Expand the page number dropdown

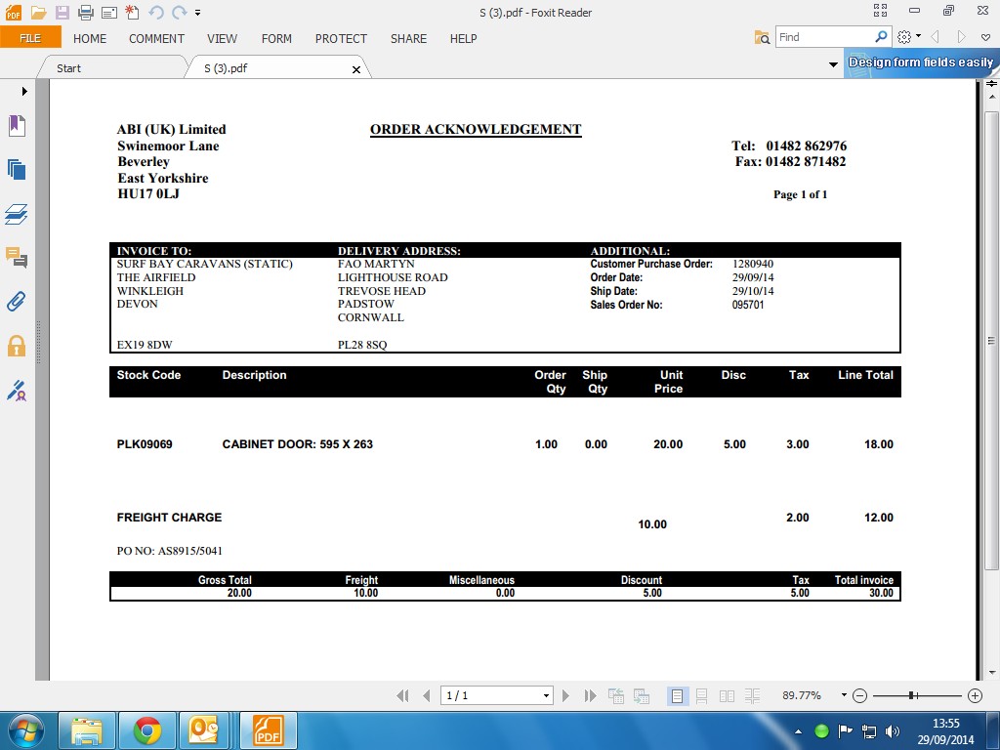click(546, 695)
